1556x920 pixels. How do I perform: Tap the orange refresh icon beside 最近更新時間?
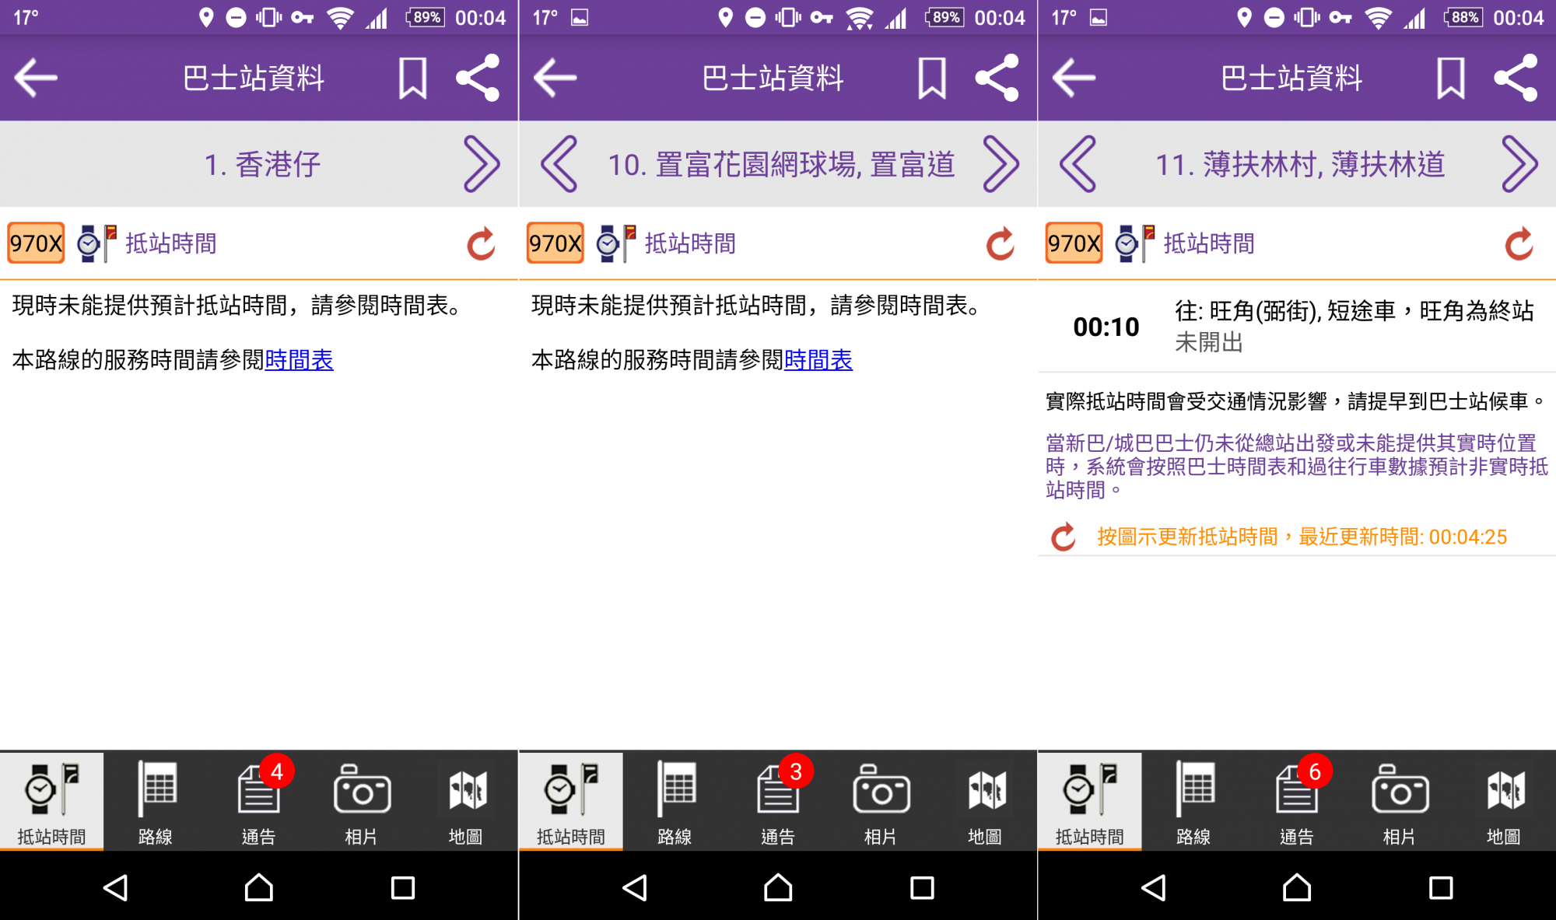[x=1064, y=537]
